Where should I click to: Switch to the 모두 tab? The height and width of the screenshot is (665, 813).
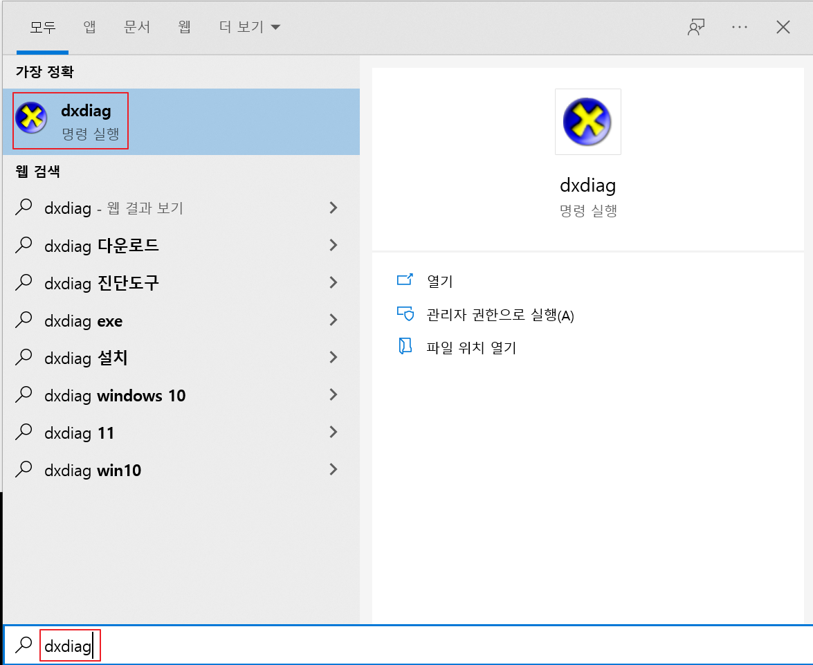[x=42, y=27]
